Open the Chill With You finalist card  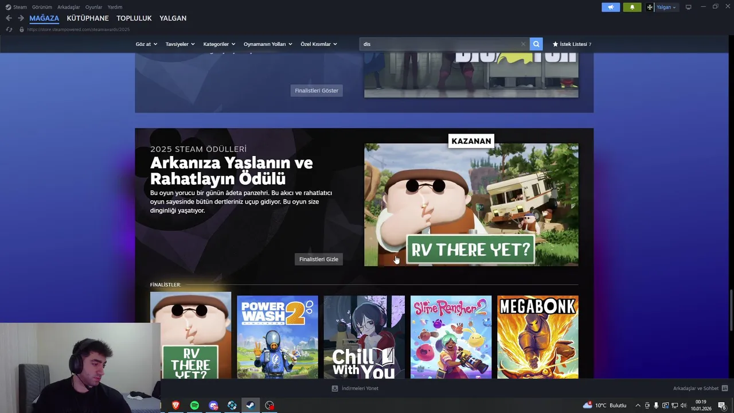(x=364, y=337)
